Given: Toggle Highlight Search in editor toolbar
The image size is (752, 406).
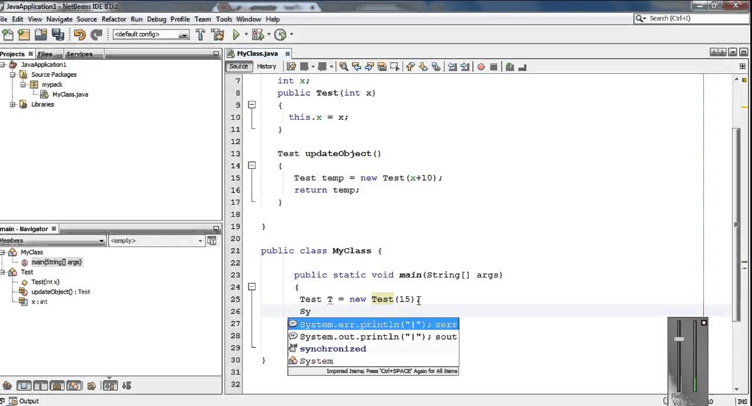Looking at the screenshot, I should point(382,66).
